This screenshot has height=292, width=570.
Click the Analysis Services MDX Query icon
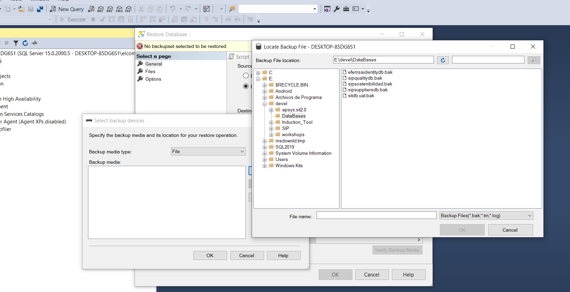pos(100,9)
